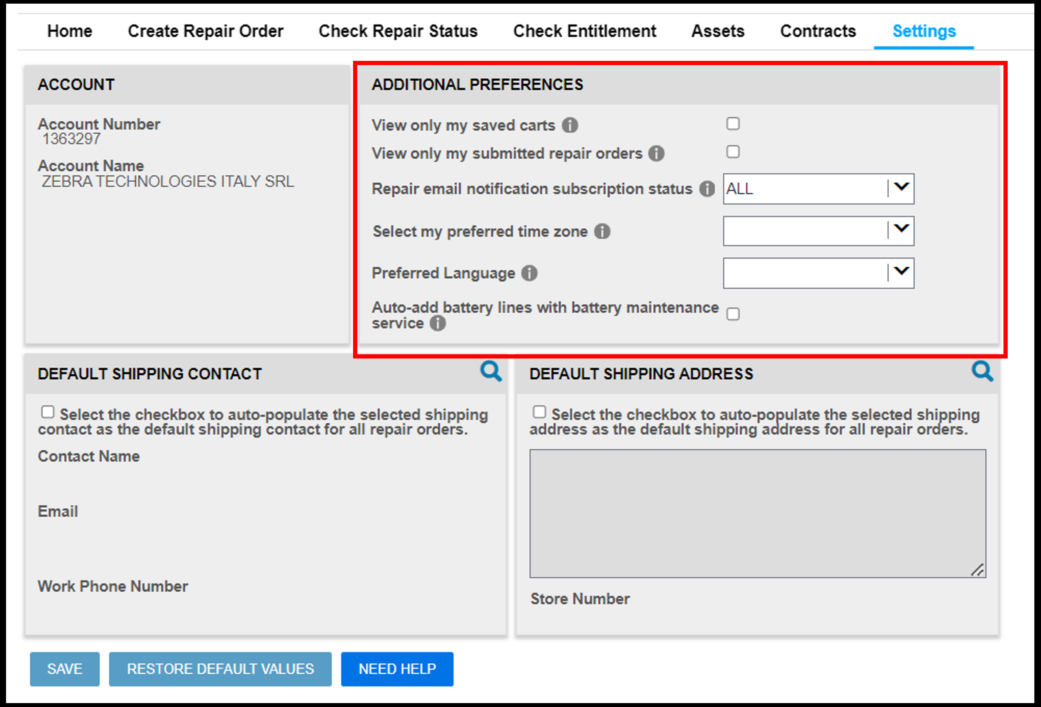1041x707 pixels.
Task: Click info icon beside View only my submitted repair orders
Action: (x=656, y=153)
